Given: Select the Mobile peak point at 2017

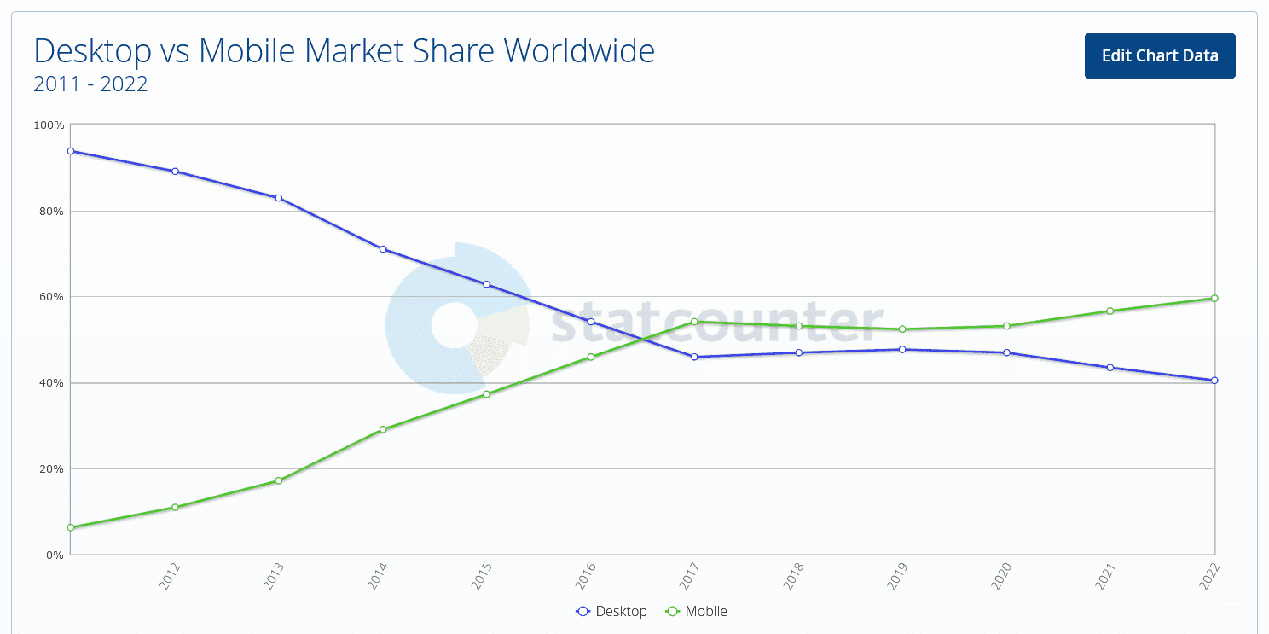Looking at the screenshot, I should 694,322.
